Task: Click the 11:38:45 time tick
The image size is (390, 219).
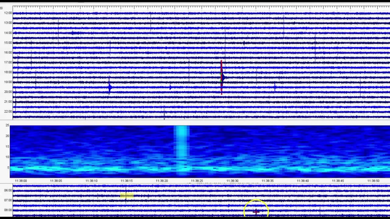Action: (x=338, y=181)
